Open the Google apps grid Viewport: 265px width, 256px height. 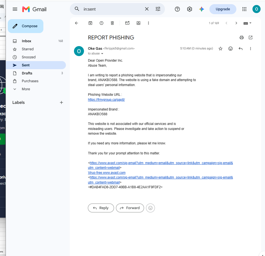244,9
